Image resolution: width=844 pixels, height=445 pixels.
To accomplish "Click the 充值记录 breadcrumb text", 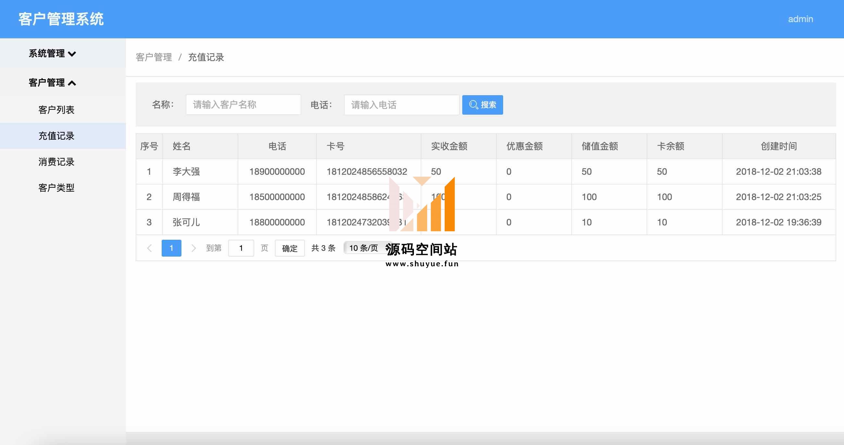I will (x=206, y=57).
